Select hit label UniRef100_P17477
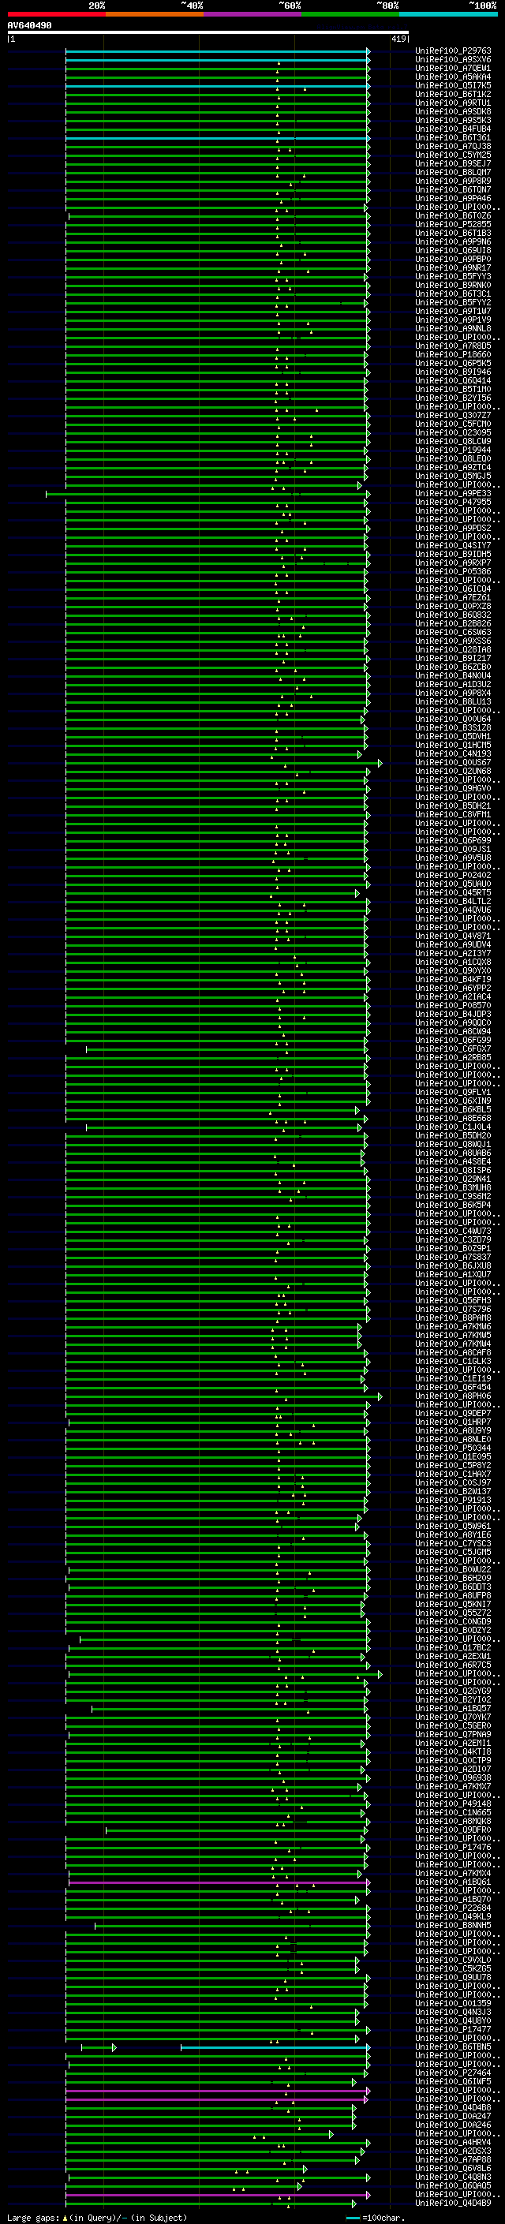The height and width of the screenshot is (2224, 505). [x=453, y=2029]
